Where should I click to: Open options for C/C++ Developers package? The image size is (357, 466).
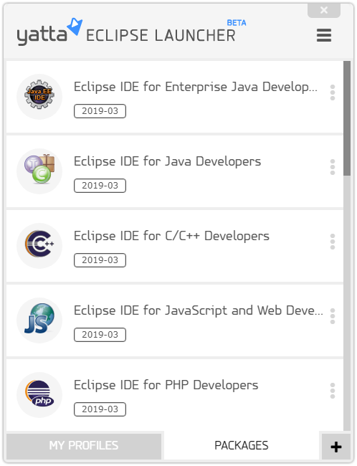333,242
